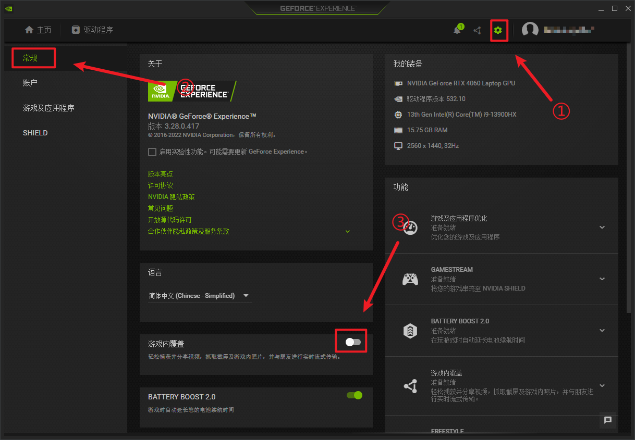Enable the 游戏内覆盖 toggle
This screenshot has width=635, height=440.
[x=353, y=342]
